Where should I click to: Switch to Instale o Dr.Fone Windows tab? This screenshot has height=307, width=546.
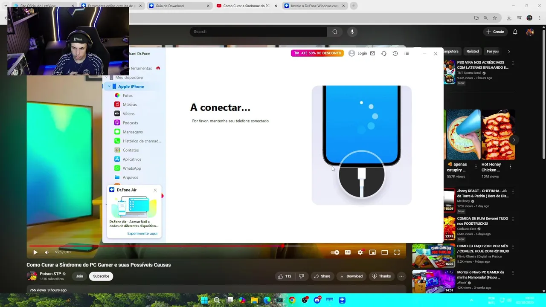click(314, 6)
